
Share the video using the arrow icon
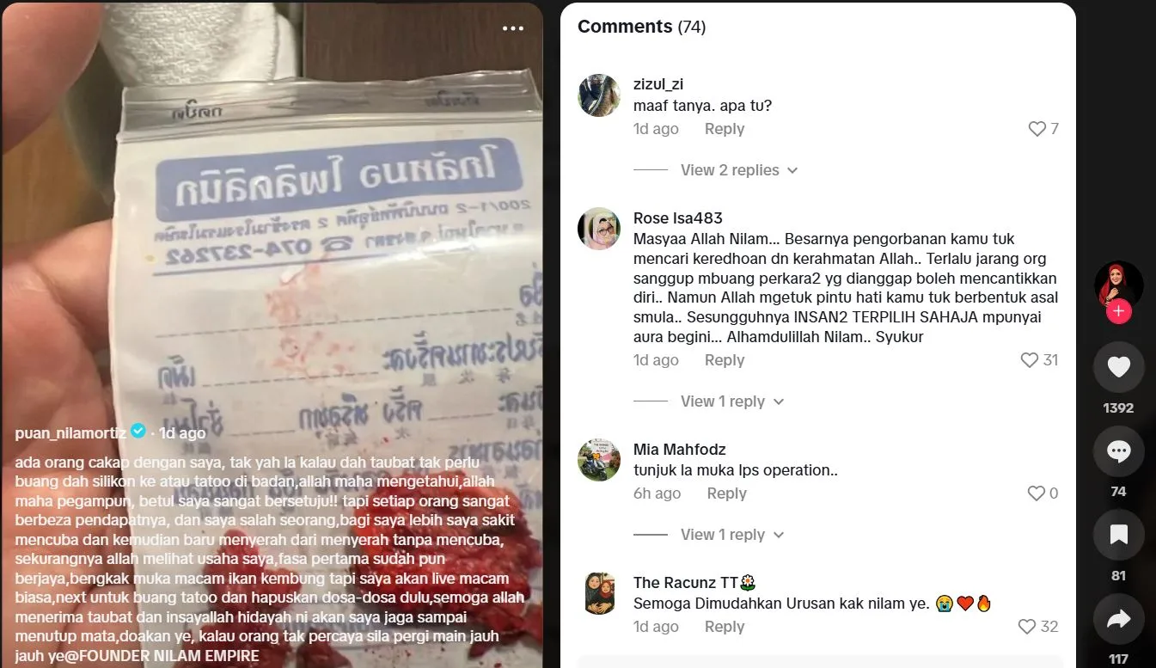1118,619
